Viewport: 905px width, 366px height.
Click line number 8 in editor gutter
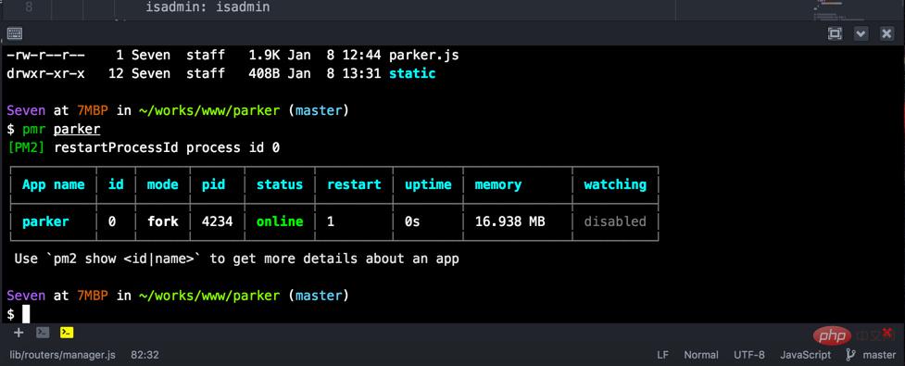[29, 7]
